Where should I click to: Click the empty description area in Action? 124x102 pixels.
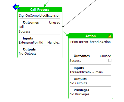pos(91,48)
